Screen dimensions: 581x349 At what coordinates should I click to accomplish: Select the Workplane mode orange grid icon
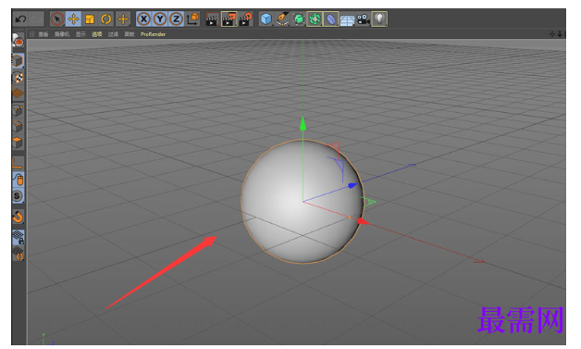pos(18,93)
